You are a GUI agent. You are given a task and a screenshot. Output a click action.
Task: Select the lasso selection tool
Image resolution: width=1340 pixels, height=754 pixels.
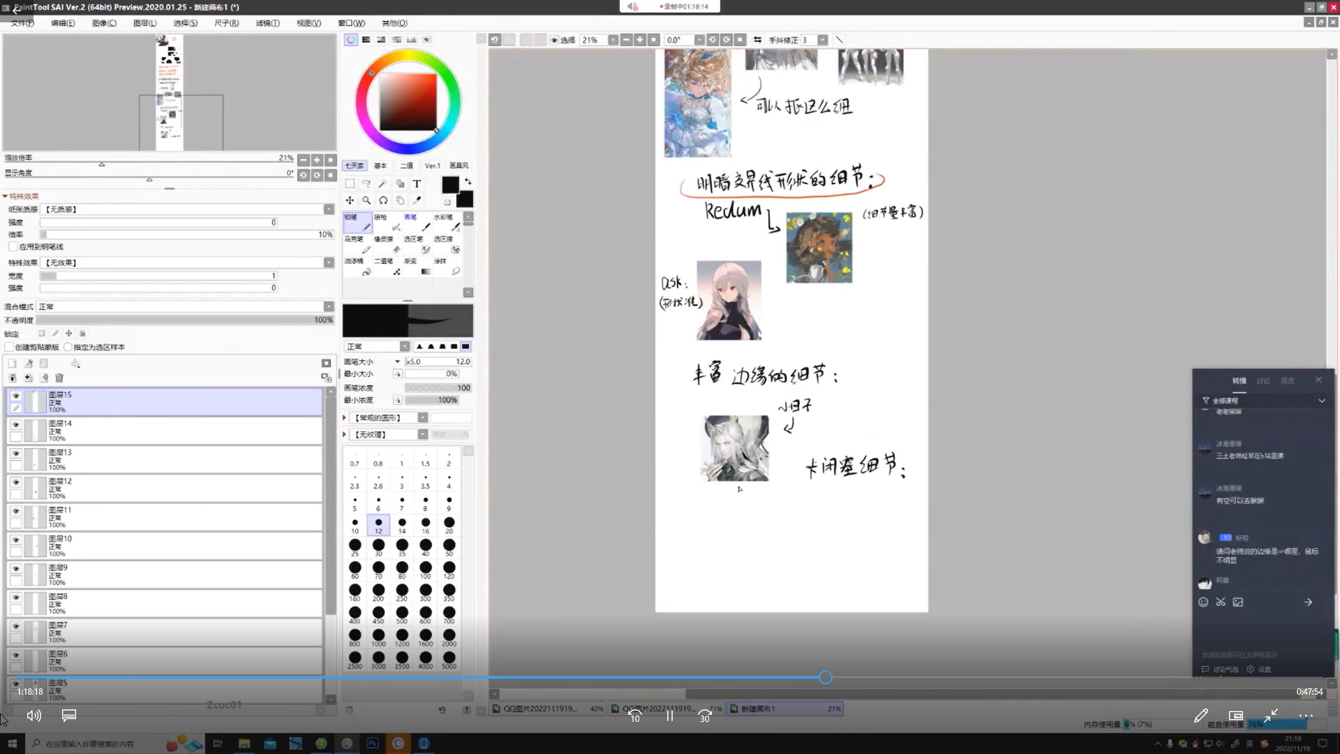pyautogui.click(x=366, y=184)
